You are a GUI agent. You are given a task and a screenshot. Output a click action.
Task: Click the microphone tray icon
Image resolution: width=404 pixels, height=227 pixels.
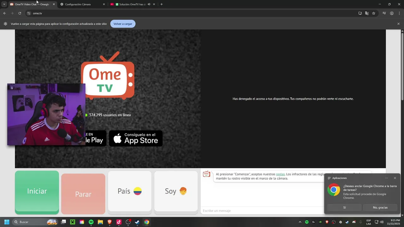pos(360,222)
